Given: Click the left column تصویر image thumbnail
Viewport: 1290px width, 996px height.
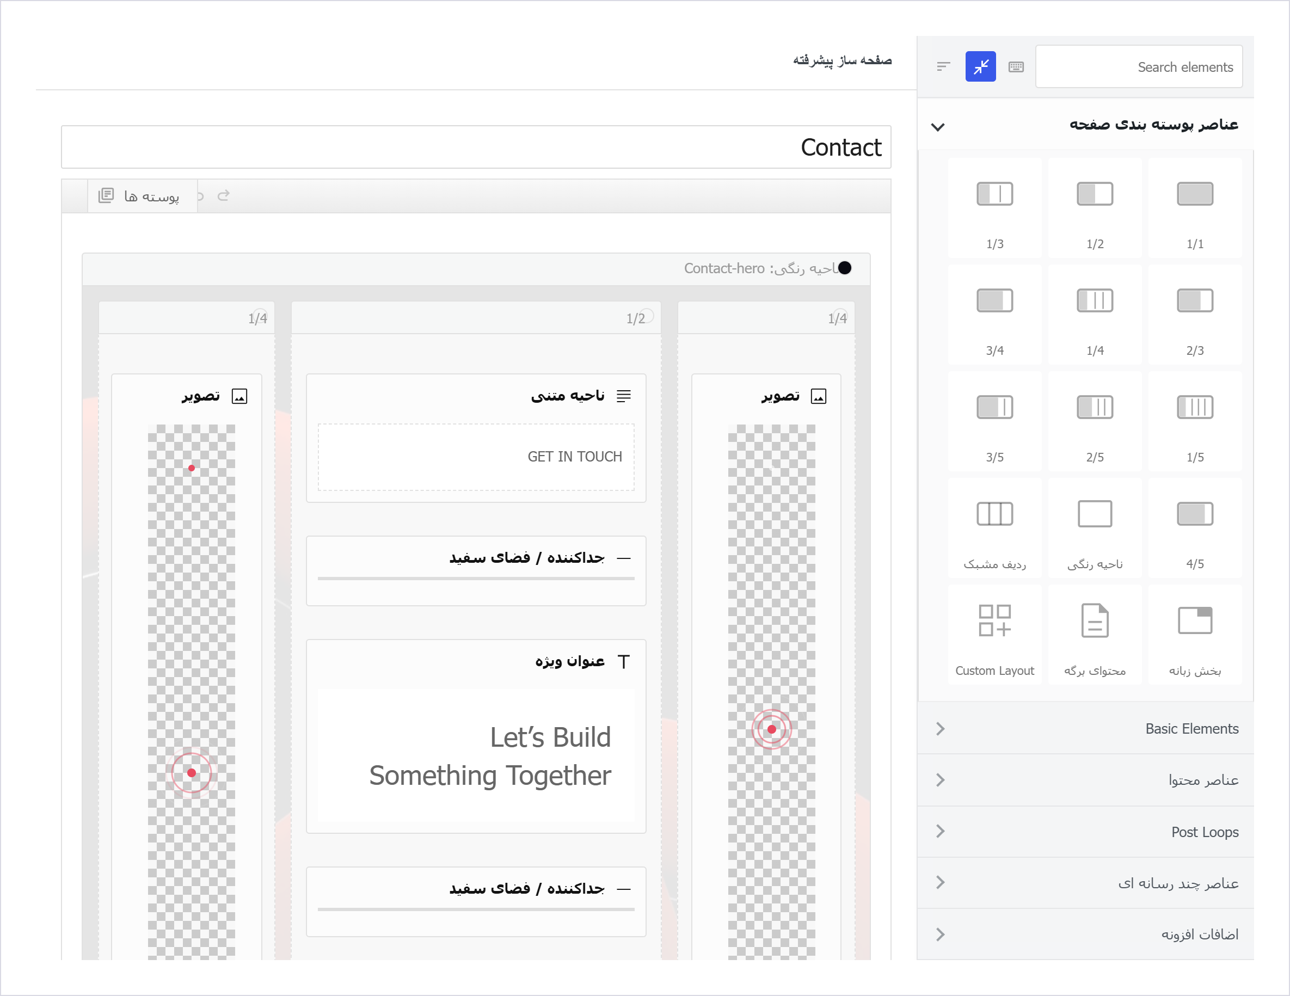Looking at the screenshot, I should tap(192, 691).
